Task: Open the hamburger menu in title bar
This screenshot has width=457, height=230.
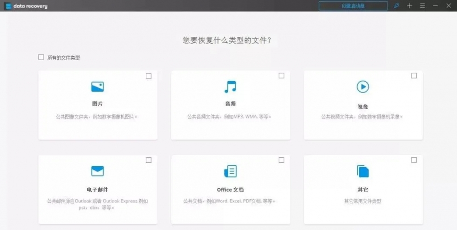Action: [x=422, y=6]
